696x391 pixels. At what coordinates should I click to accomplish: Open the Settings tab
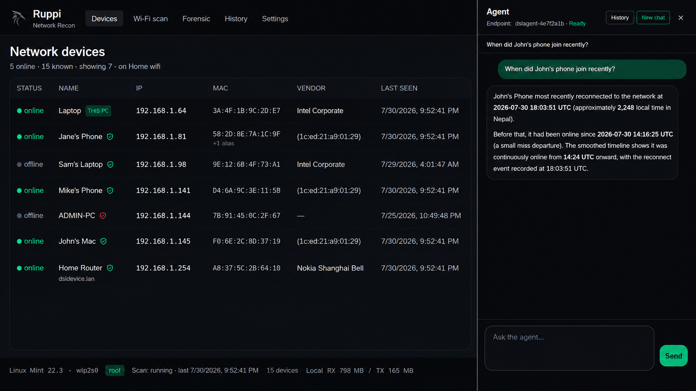[275, 19]
